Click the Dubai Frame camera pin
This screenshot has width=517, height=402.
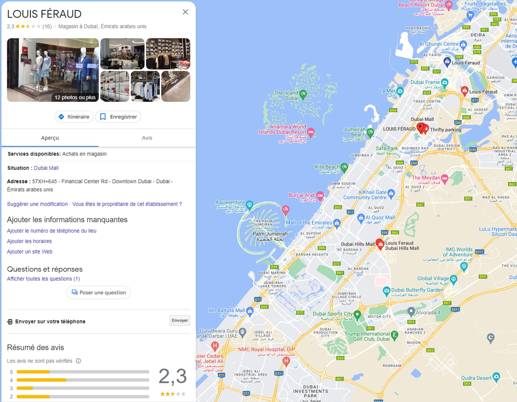(445, 83)
